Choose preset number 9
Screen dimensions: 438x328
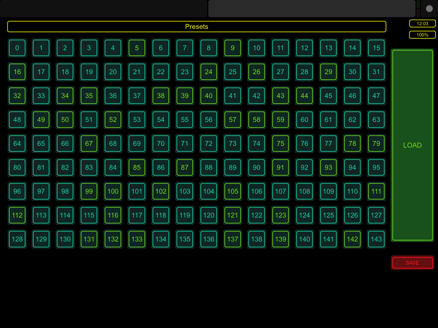(x=233, y=48)
